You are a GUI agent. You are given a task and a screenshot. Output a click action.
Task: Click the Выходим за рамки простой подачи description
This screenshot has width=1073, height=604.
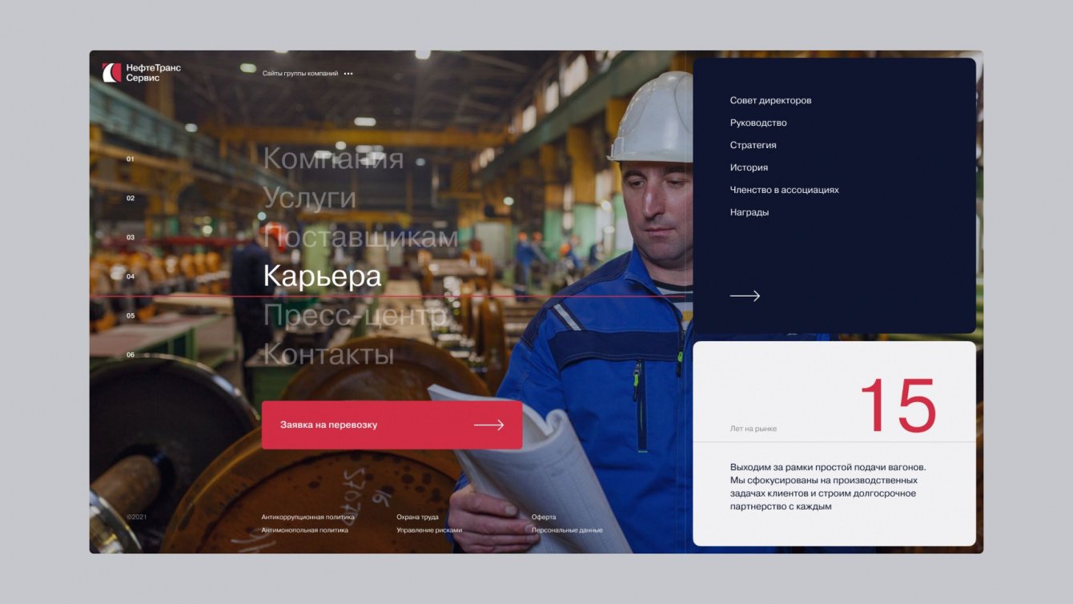[x=828, y=486]
